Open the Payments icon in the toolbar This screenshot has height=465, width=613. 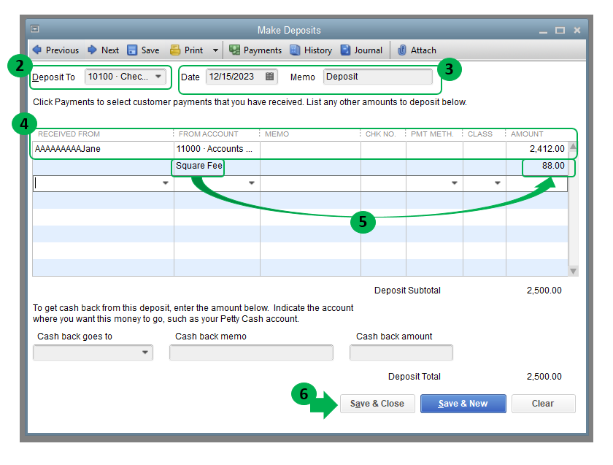[x=234, y=50]
